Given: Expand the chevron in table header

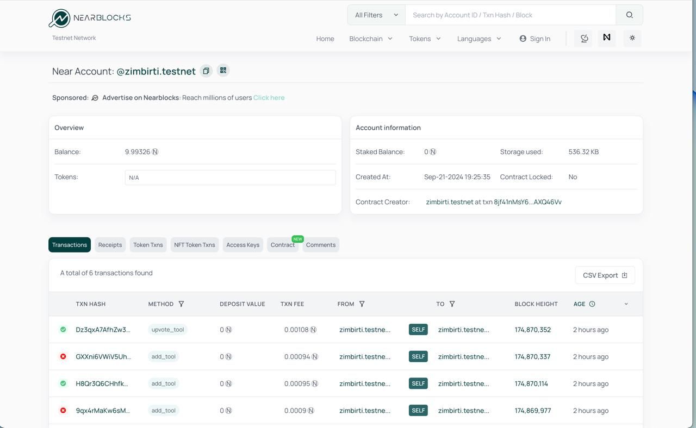Looking at the screenshot, I should pos(626,304).
